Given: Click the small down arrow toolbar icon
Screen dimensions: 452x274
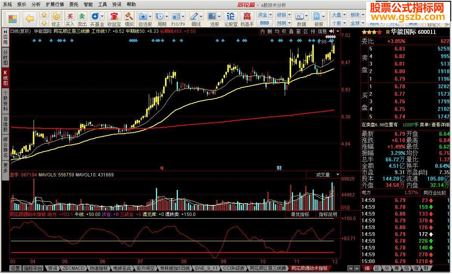Looking at the screenshot, I should [x=44, y=23].
